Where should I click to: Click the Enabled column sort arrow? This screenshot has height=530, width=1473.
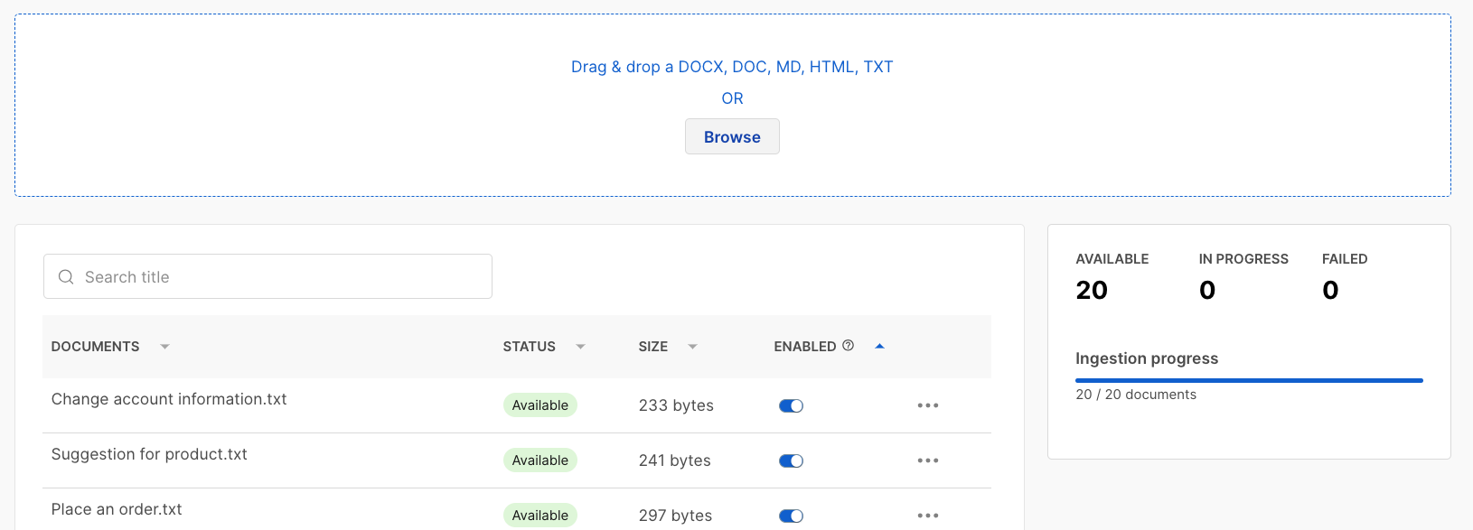click(879, 347)
